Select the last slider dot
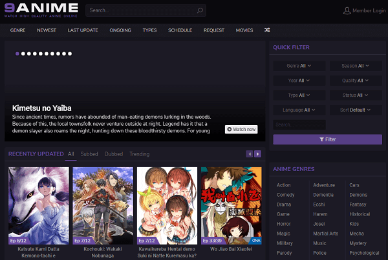 click(70, 54)
